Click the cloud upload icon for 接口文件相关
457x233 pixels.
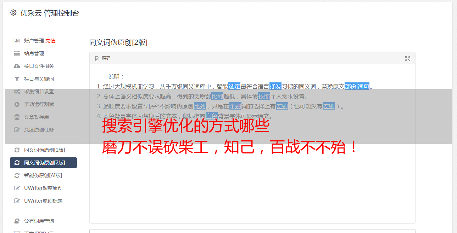[17, 66]
